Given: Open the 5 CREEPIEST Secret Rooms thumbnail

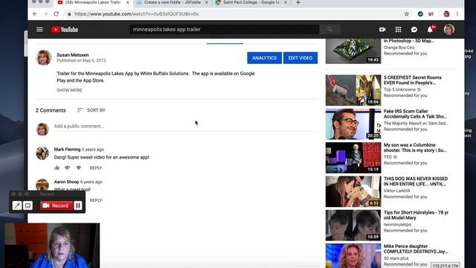Looking at the screenshot, I should [x=353, y=90].
